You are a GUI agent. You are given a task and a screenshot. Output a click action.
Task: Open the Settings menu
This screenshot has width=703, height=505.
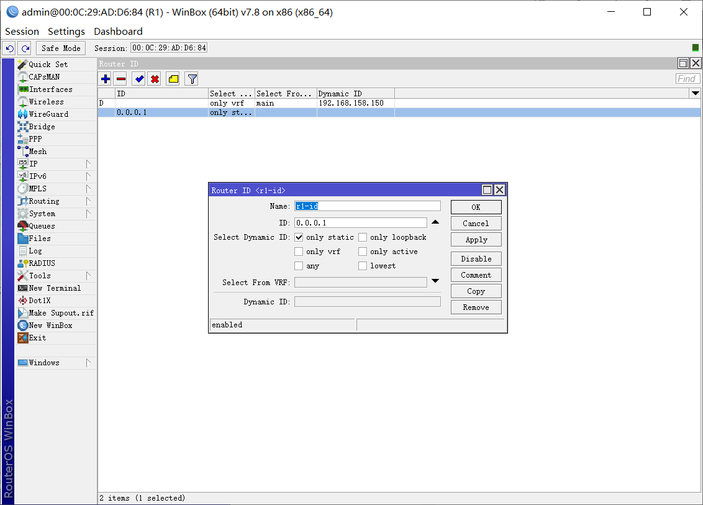click(x=66, y=32)
